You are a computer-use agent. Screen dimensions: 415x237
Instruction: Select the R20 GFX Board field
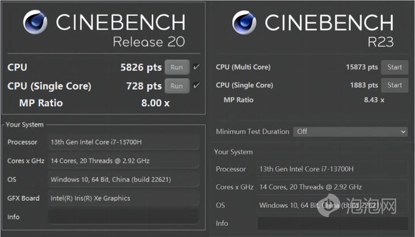[123, 198]
